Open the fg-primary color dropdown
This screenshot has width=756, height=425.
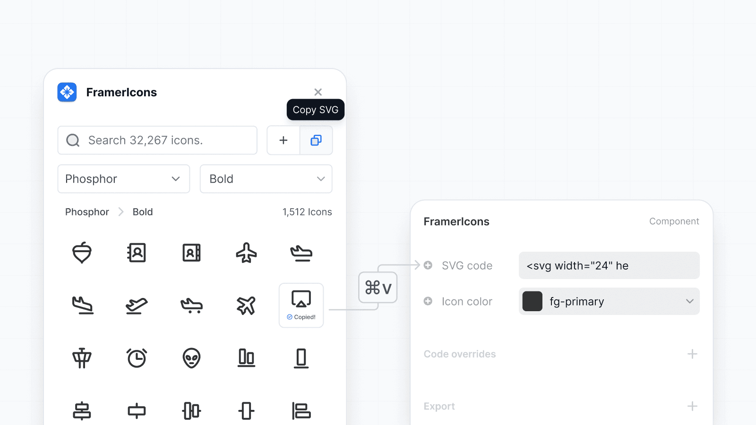pyautogui.click(x=609, y=301)
